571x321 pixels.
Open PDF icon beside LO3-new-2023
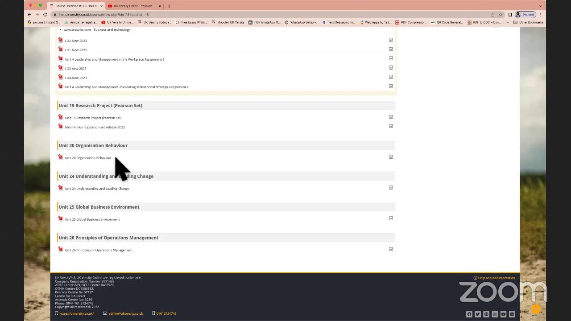[61, 68]
